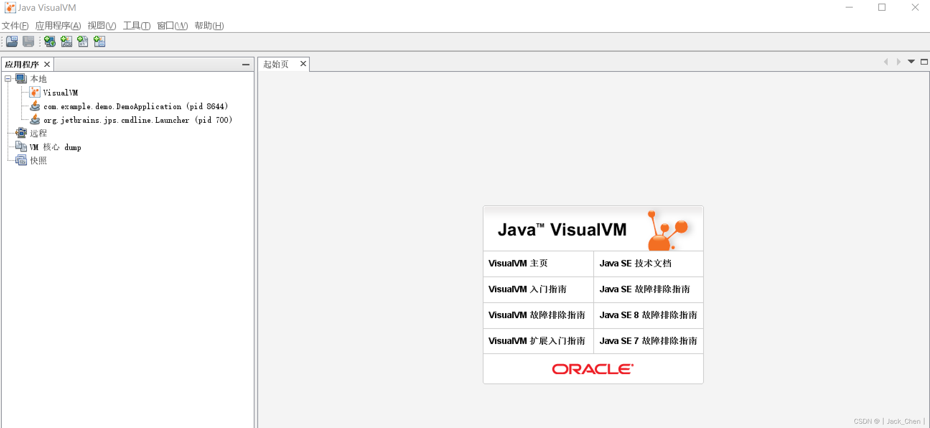Image resolution: width=930 pixels, height=428 pixels.
Task: Open the 帮助(H) menu
Action: click(x=209, y=25)
